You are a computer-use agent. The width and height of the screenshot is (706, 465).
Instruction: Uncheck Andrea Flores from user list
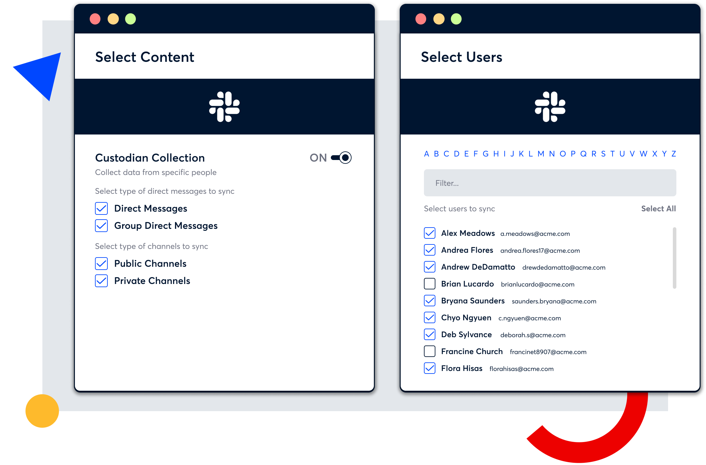[x=430, y=250]
